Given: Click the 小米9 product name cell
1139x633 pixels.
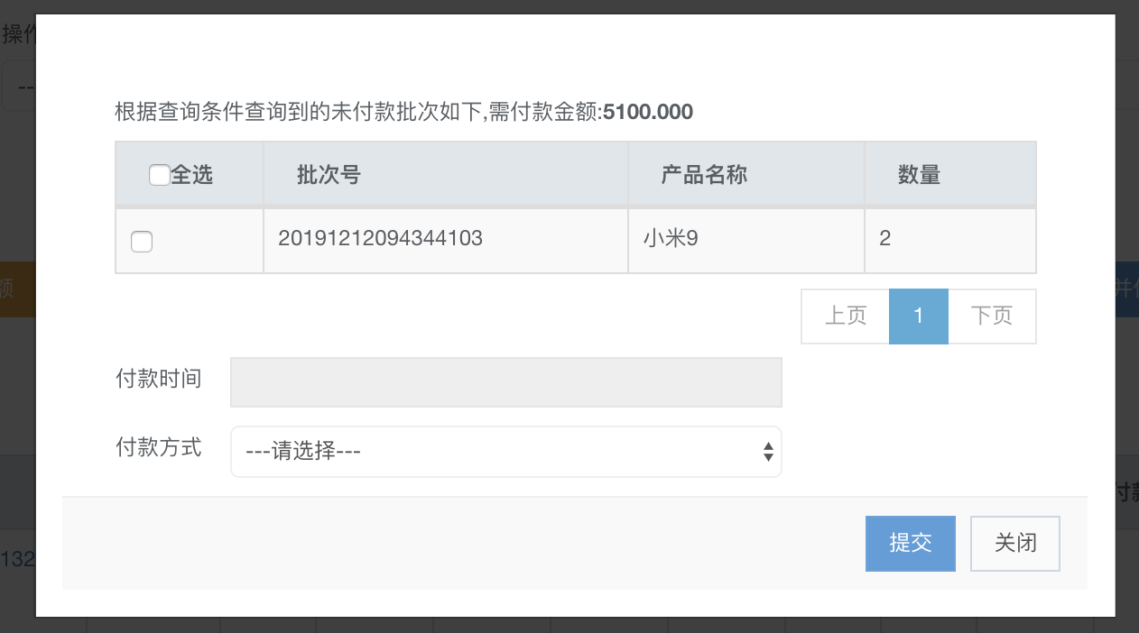Looking at the screenshot, I should tap(670, 238).
